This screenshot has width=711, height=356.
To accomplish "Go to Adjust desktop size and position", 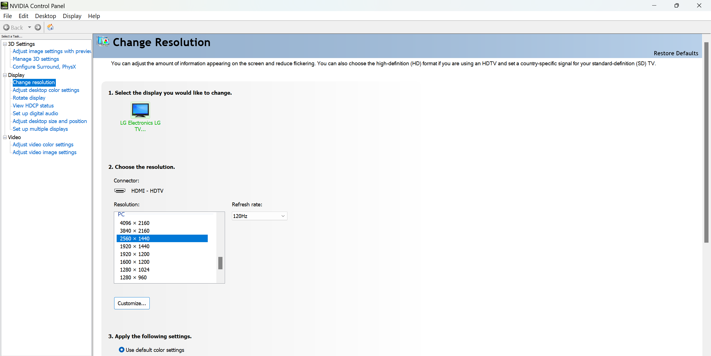I will point(50,121).
